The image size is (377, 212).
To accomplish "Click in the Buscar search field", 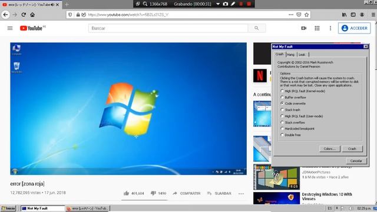I will point(168,28).
